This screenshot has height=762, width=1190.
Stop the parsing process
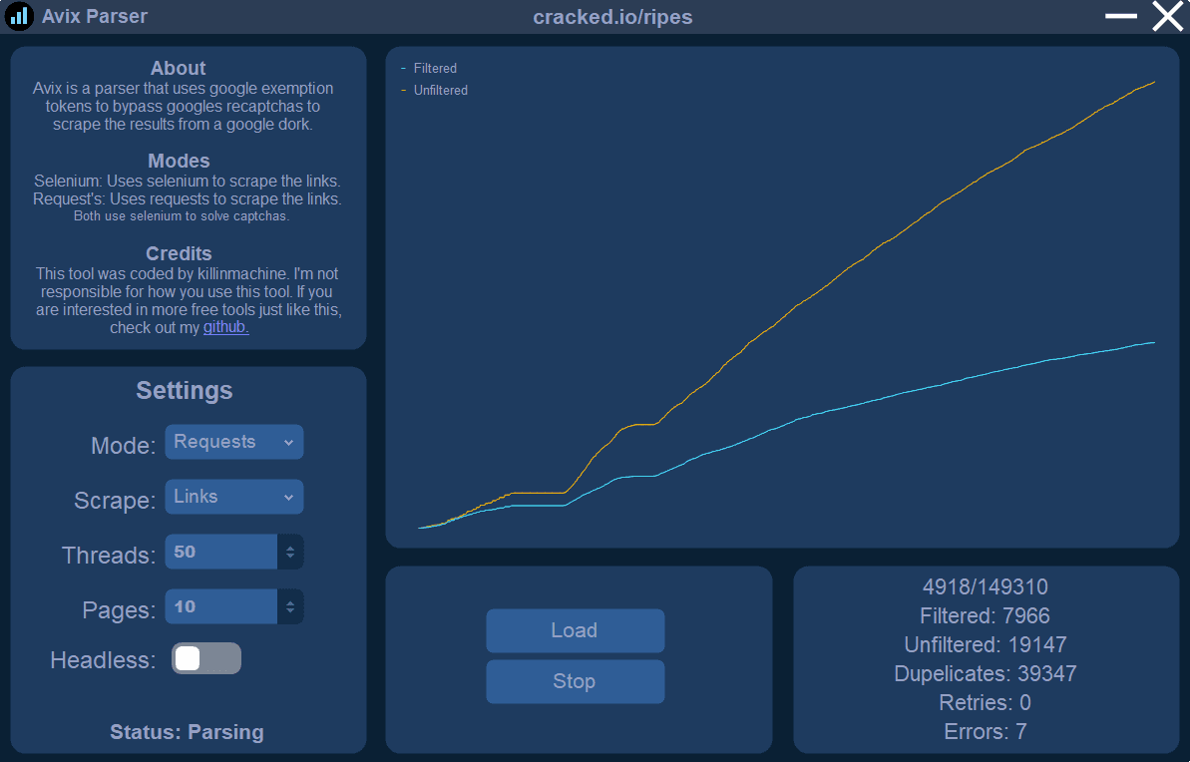pos(576,681)
